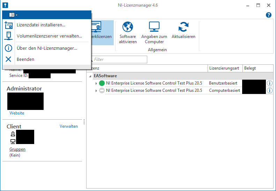Sort by the Belegt column header

(x=258, y=68)
